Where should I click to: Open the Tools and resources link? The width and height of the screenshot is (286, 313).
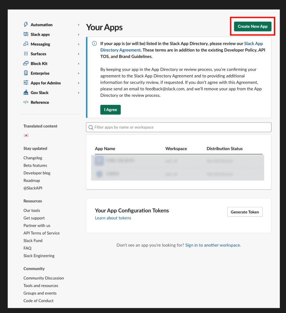tap(41, 286)
